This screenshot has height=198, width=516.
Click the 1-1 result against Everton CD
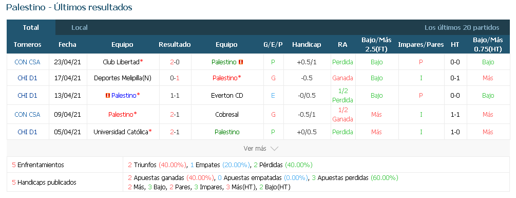tap(175, 96)
